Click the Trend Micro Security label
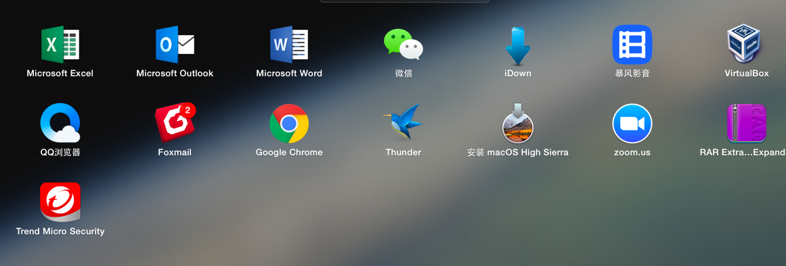 tap(60, 232)
